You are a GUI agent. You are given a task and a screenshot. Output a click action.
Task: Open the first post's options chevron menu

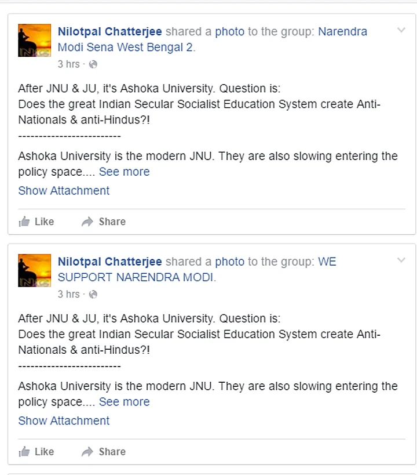coord(401,30)
